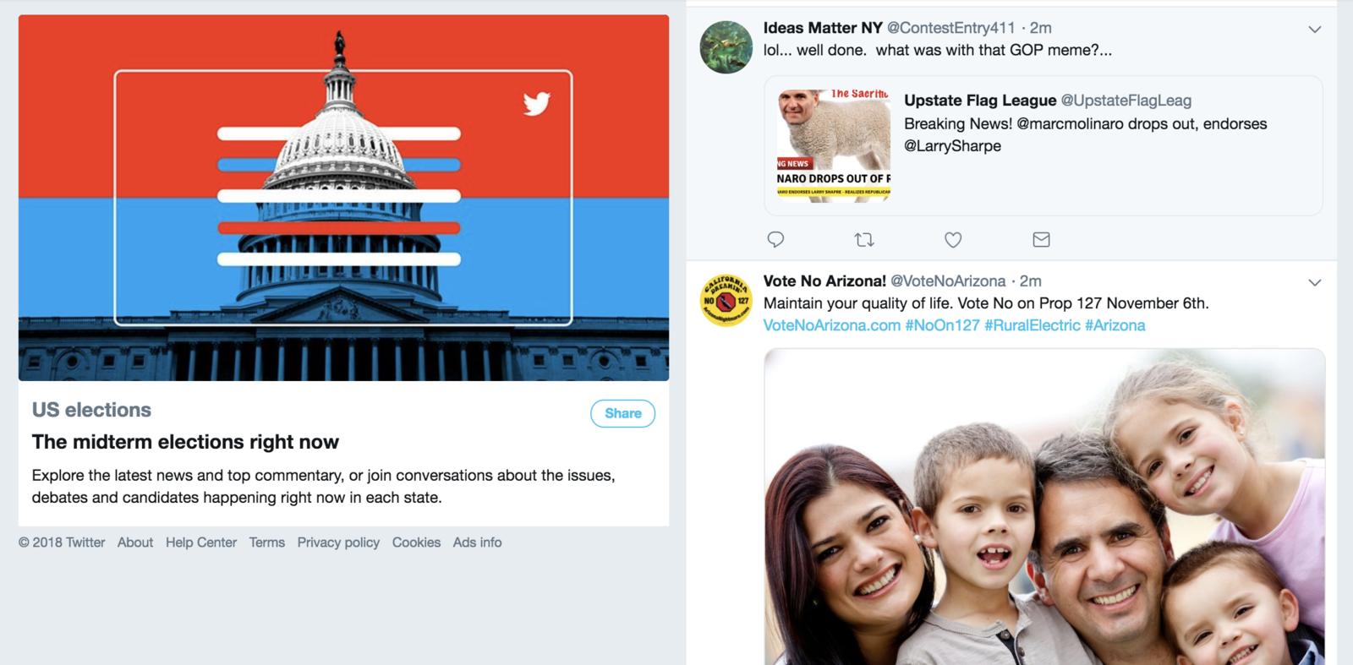Image resolution: width=1353 pixels, height=665 pixels.
Task: Like the Ideas Matter NY tweet
Action: coord(953,240)
